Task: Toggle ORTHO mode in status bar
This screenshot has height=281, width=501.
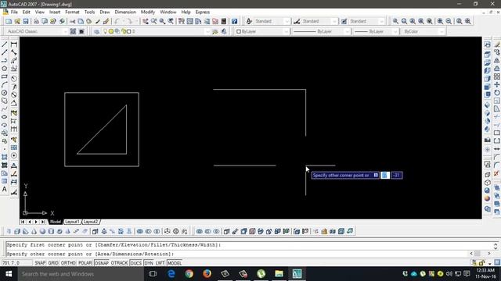Action: tap(68, 263)
